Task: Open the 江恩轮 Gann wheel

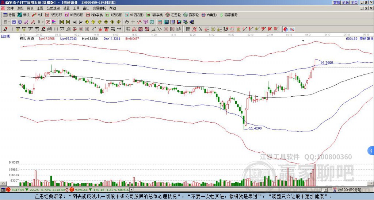Action: tap(173, 15)
